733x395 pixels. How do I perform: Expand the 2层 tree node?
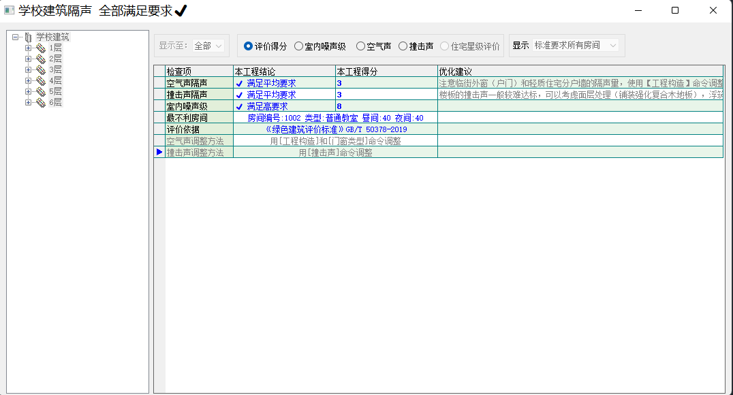click(28, 59)
